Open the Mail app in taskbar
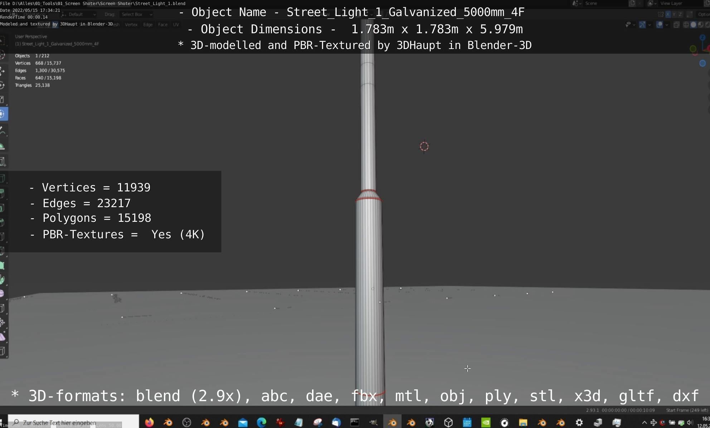Screen dimensions: 710x428 (243, 423)
